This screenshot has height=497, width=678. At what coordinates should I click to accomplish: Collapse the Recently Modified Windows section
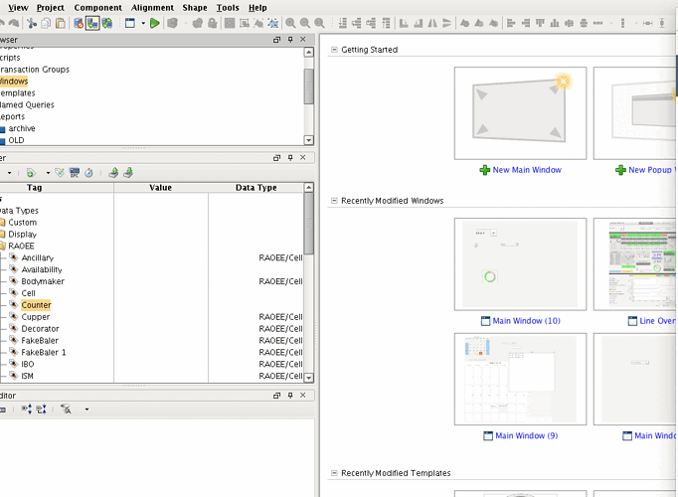tap(333, 201)
